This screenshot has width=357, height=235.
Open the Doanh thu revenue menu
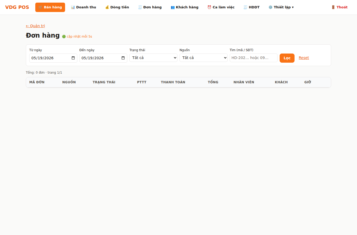pos(84,7)
